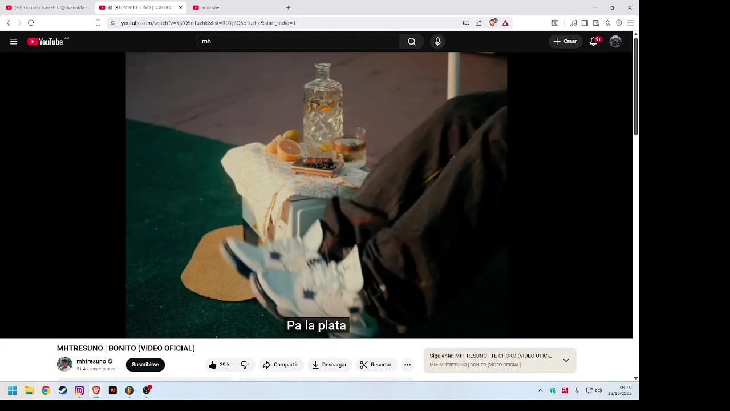Open the three-dot more actions menu
The image size is (730, 411).
407,365
